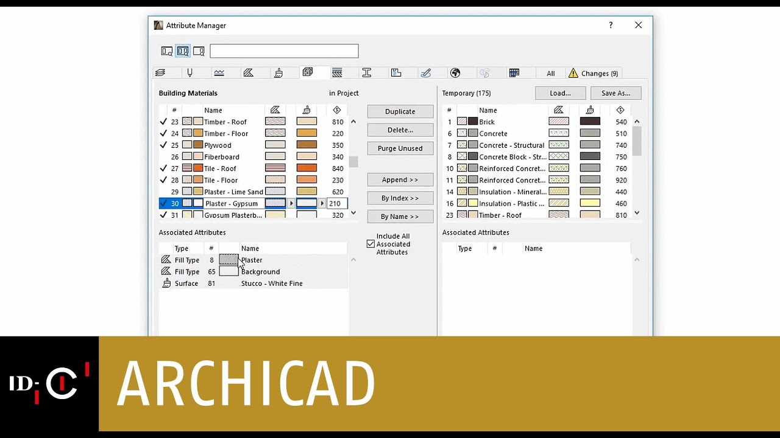Viewport: 780px width, 438px height.
Task: Open the grid-shaped tab icon
Action: pyautogui.click(x=514, y=73)
